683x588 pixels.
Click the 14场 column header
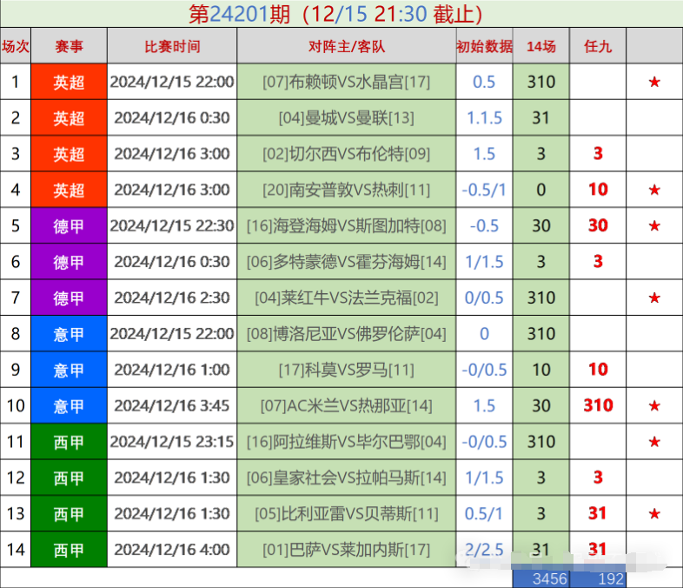(540, 46)
